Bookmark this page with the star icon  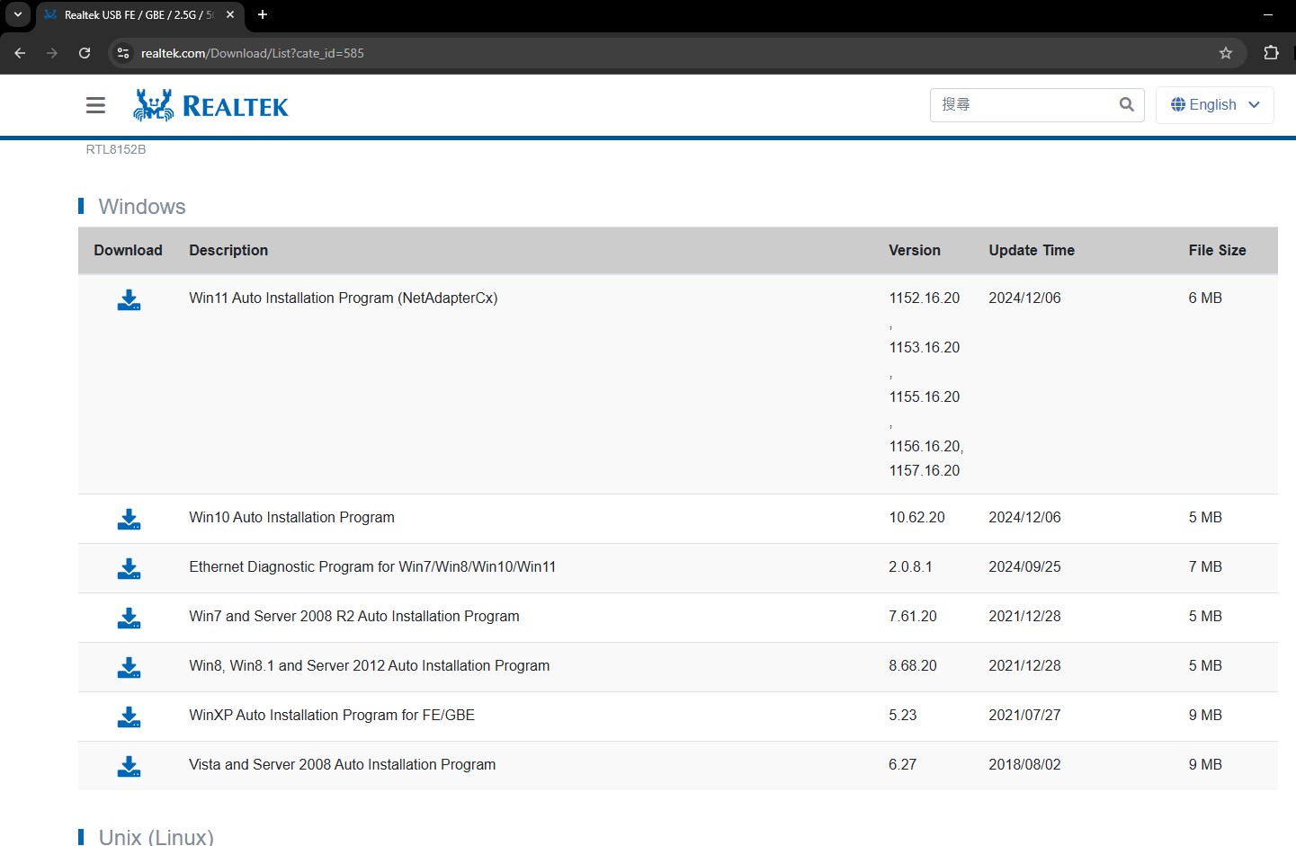(1225, 53)
